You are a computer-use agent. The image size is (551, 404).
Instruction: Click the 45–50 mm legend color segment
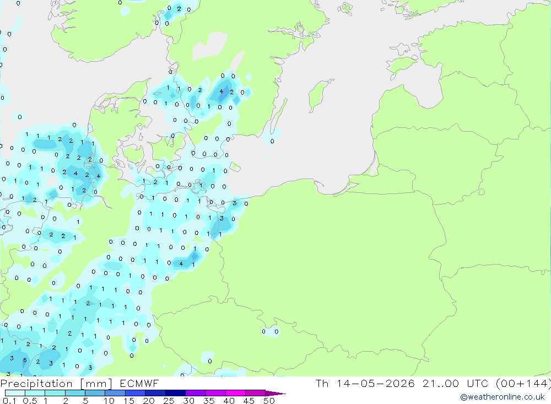pyautogui.click(x=256, y=393)
